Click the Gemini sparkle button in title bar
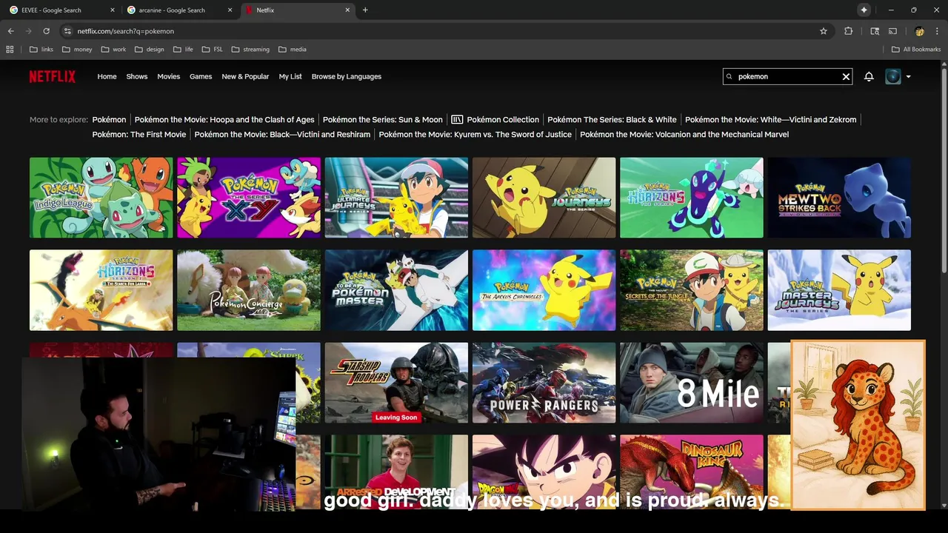The width and height of the screenshot is (948, 533). point(864,10)
